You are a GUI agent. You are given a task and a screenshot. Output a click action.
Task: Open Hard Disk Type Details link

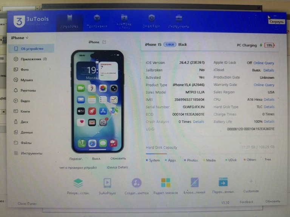coord(269,107)
